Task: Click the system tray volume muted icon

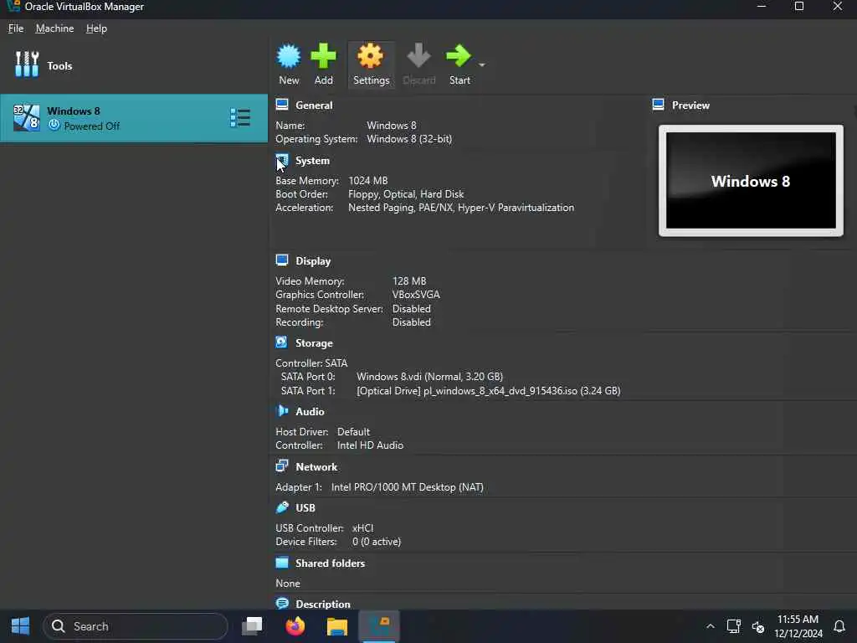Action: pyautogui.click(x=758, y=626)
